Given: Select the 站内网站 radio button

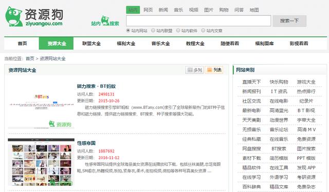Looking at the screenshot, I should pyautogui.click(x=128, y=31).
